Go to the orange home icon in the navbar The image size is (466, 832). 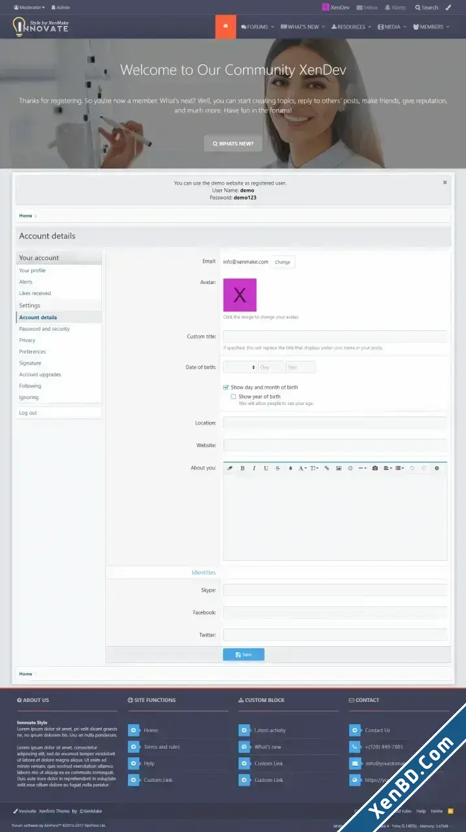226,27
